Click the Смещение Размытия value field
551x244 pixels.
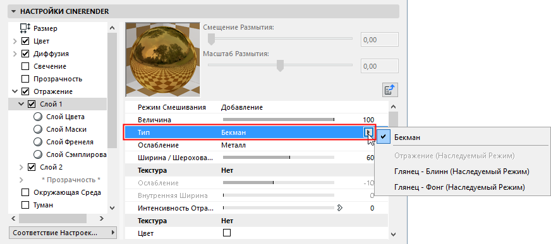click(x=380, y=40)
